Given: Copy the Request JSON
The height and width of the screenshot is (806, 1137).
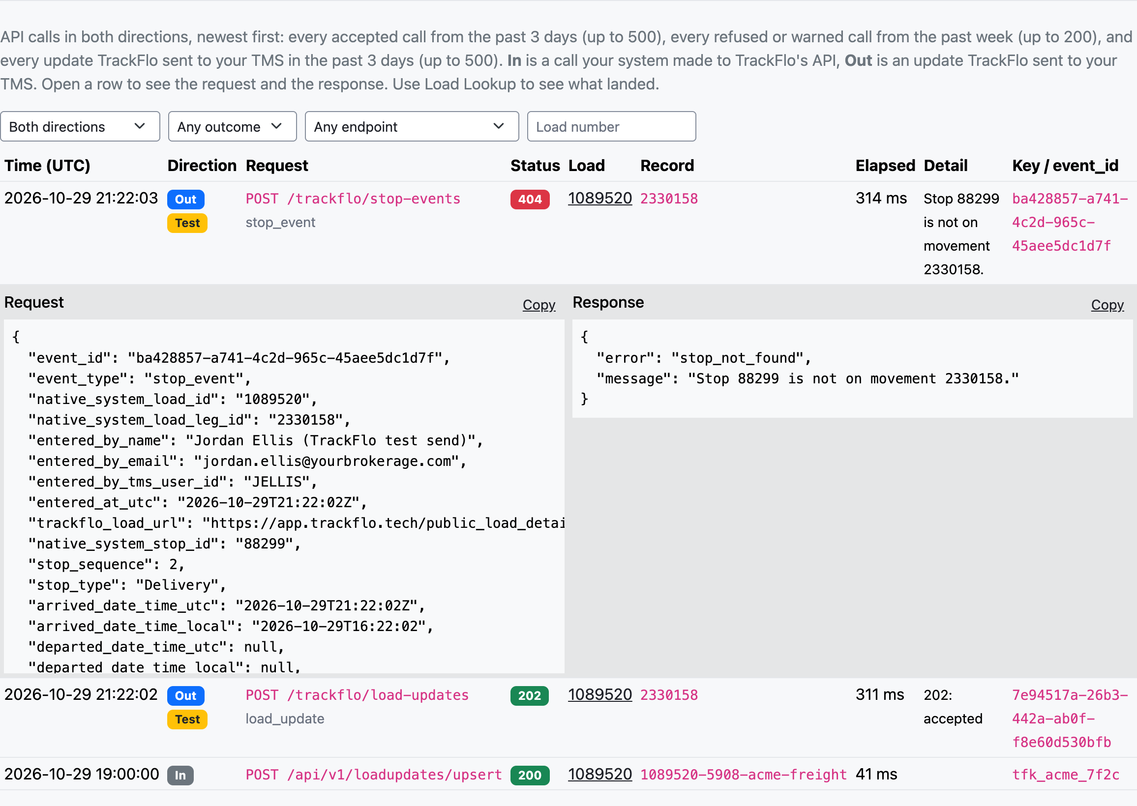Looking at the screenshot, I should pyautogui.click(x=539, y=305).
